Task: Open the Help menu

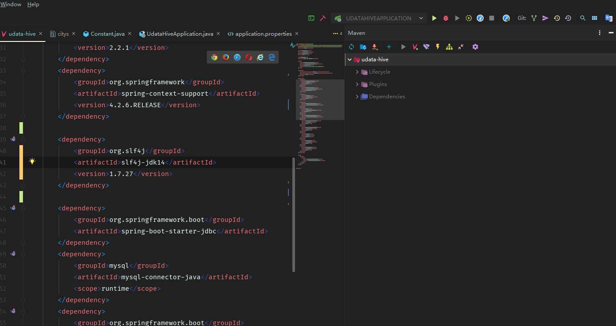Action: (x=33, y=4)
